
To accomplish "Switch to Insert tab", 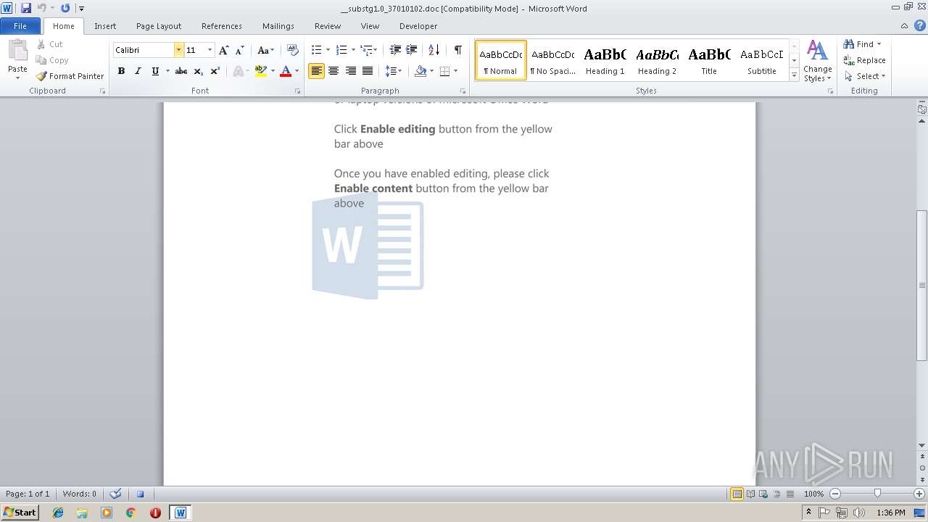I will pyautogui.click(x=105, y=26).
